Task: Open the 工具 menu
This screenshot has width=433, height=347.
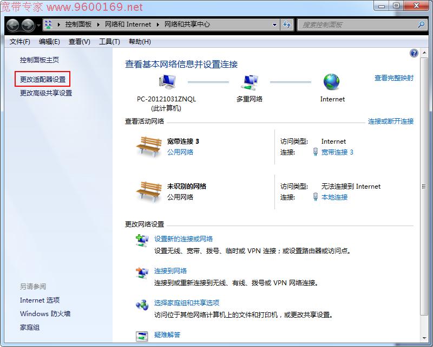Action: pyautogui.click(x=109, y=42)
